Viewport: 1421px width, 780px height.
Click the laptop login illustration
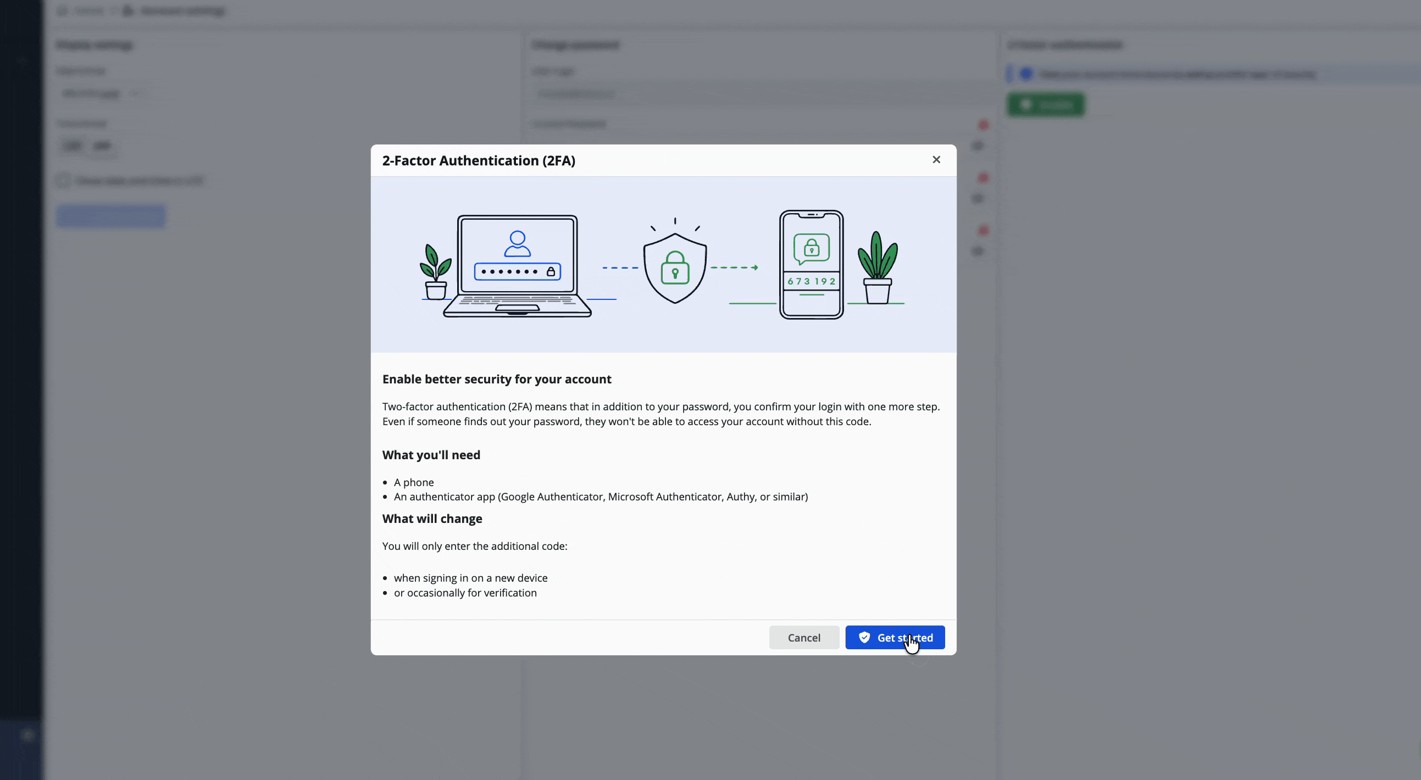tap(517, 266)
